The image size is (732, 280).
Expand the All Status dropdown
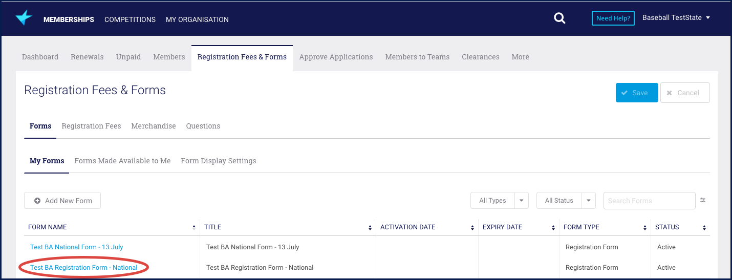pos(588,201)
